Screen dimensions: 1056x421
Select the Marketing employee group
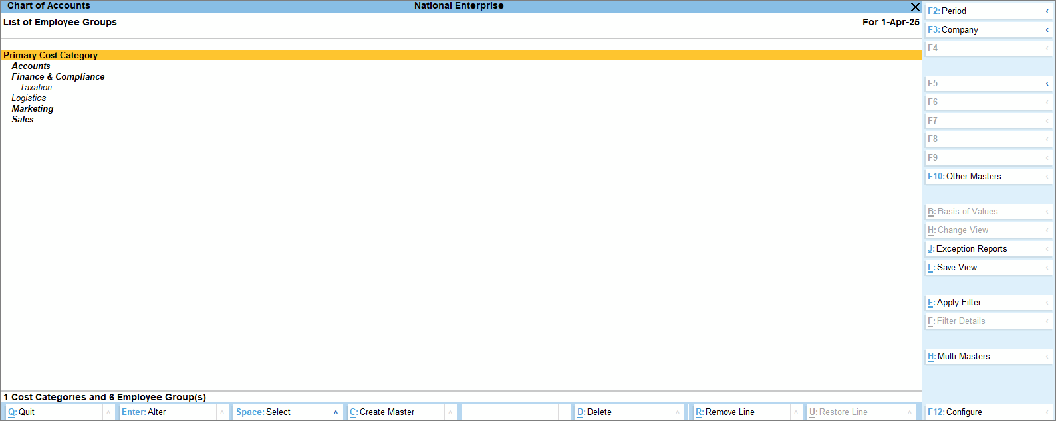click(x=33, y=109)
